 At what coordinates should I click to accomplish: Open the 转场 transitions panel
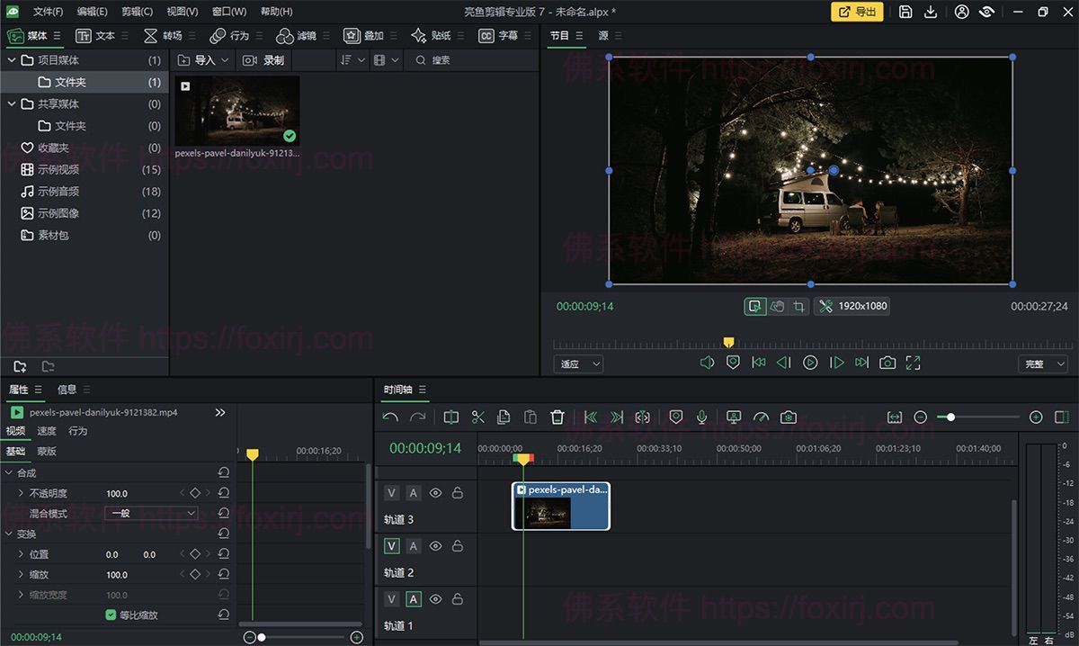click(171, 35)
